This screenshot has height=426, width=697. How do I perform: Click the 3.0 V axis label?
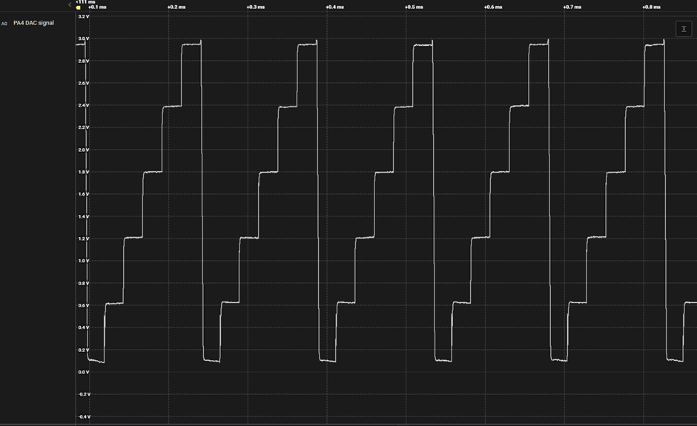[84, 39]
